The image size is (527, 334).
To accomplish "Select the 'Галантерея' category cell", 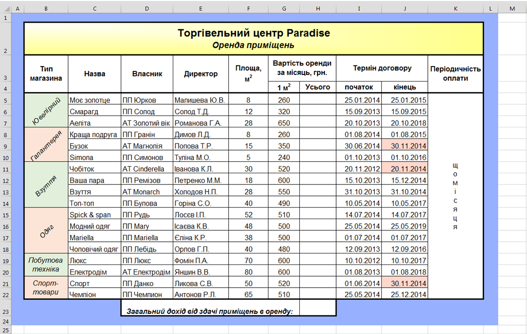I will (46, 145).
